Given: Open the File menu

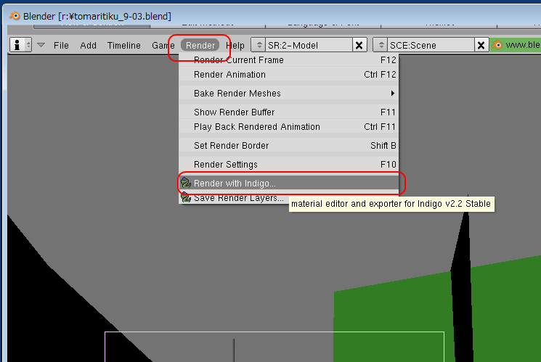Looking at the screenshot, I should pos(61,45).
